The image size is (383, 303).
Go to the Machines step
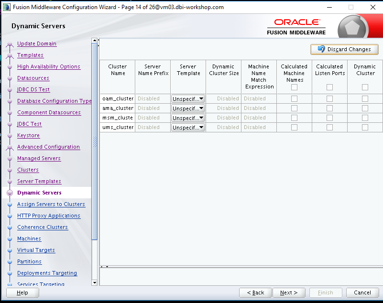[29, 238]
